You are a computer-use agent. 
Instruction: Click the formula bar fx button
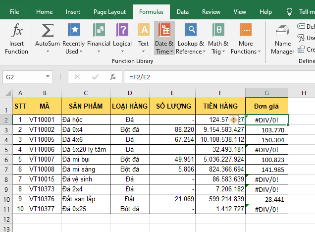point(113,77)
